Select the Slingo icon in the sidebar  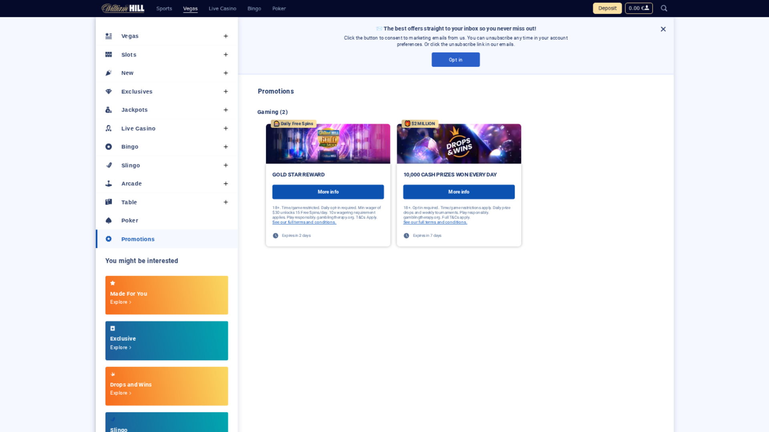click(x=108, y=165)
